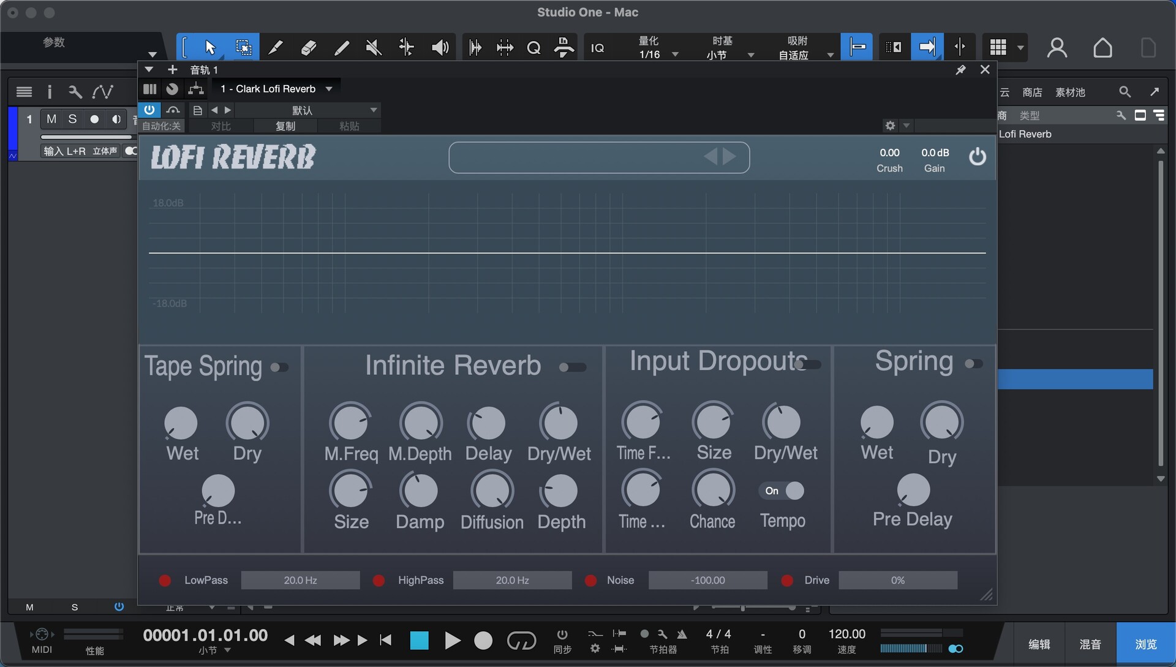The image size is (1176, 667).
Task: Click the wrench icon in track header
Action: 75,92
